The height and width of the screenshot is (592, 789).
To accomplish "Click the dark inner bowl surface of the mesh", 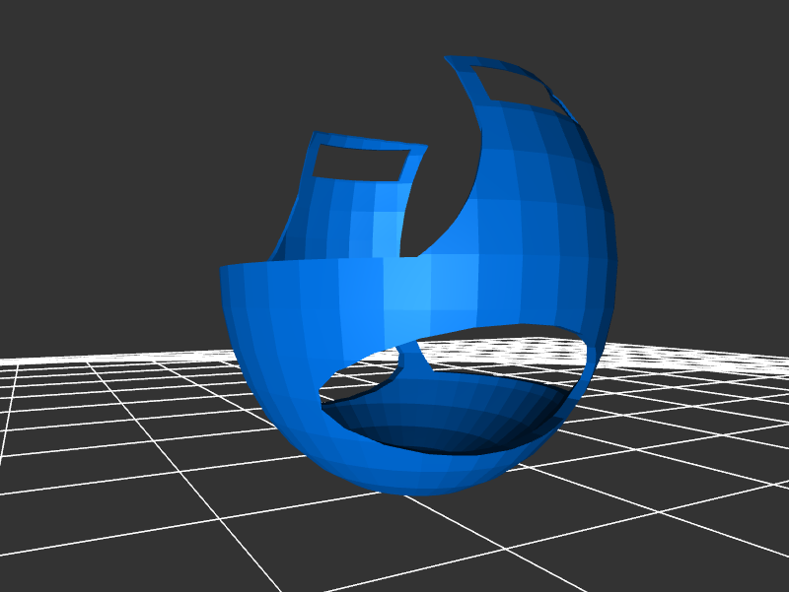I will click(x=464, y=414).
